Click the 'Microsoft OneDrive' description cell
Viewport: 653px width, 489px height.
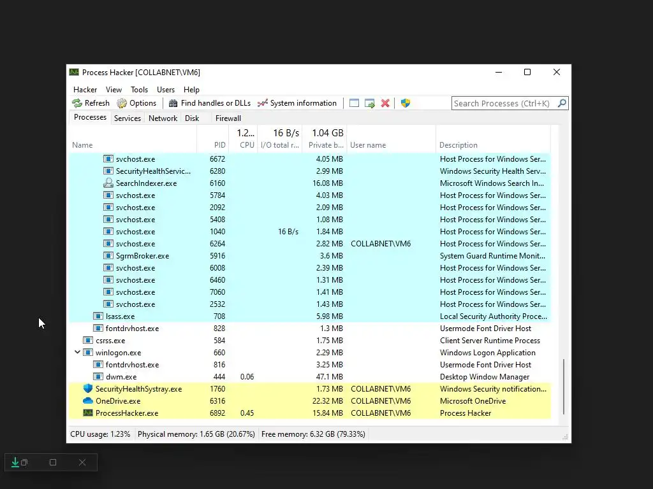point(473,401)
